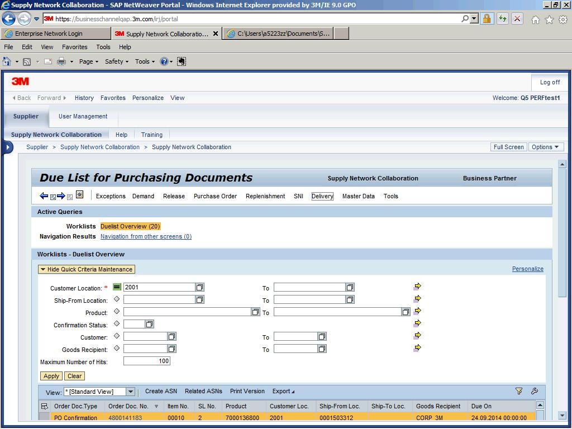Screen dimensions: 572x429
Task: Open the Purchase Order menu
Action: pos(215,196)
